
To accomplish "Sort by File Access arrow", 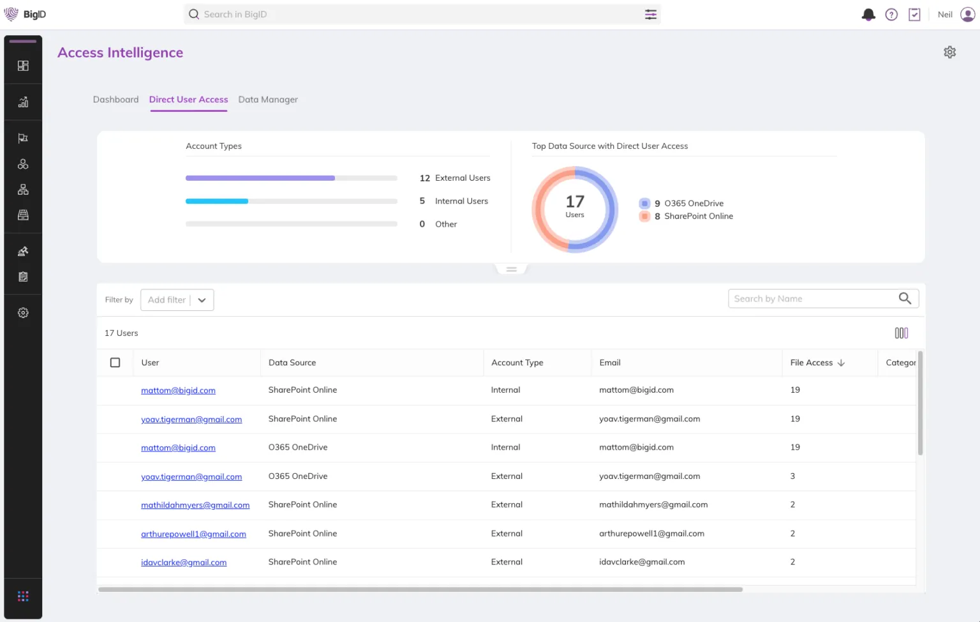I will coord(841,363).
